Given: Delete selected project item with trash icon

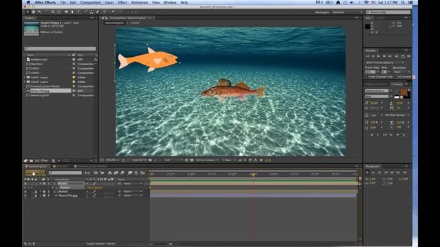Looking at the screenshot, I should tap(54, 161).
